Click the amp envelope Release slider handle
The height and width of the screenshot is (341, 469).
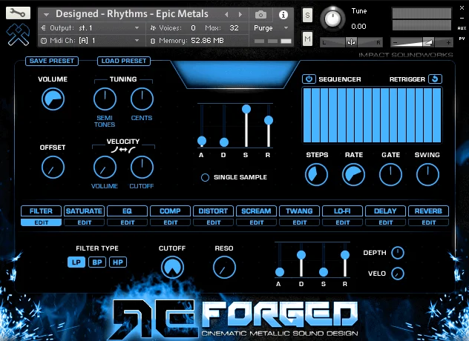(x=269, y=120)
